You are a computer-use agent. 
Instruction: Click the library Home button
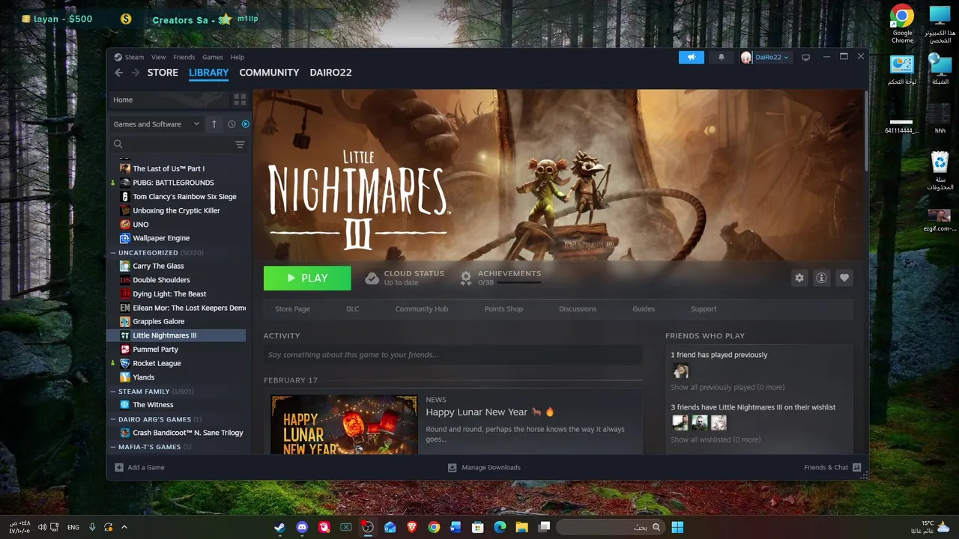169,100
